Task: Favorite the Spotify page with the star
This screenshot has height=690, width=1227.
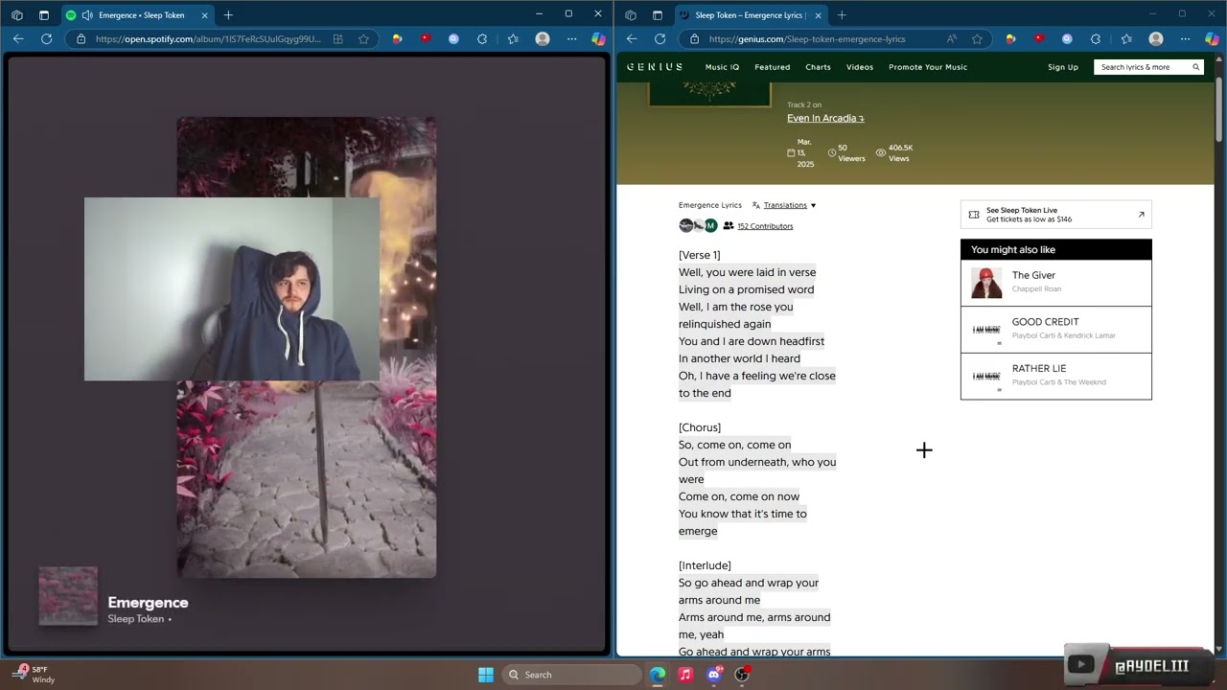Action: tap(363, 39)
